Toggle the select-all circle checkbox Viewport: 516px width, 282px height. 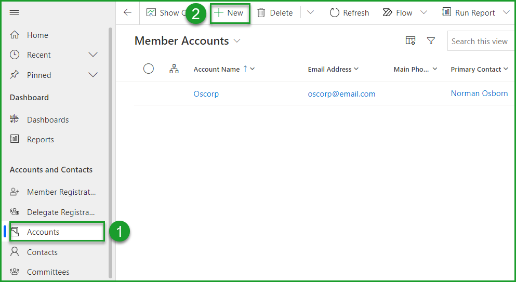coord(149,69)
